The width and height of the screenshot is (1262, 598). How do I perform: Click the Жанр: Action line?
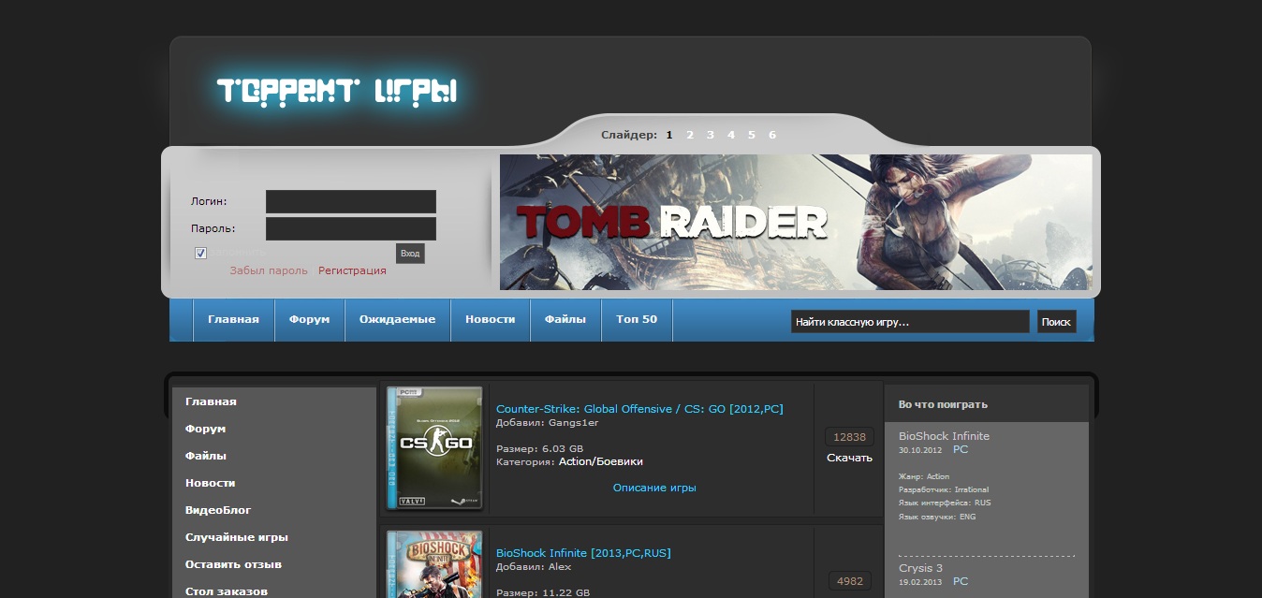coord(924,476)
